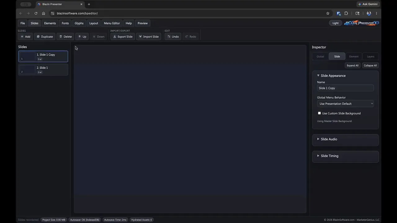Open the Chrome three-dot menu
The image size is (397, 223).
click(x=377, y=13)
